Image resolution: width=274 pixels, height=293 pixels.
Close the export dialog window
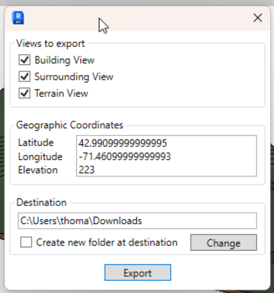click(x=258, y=18)
